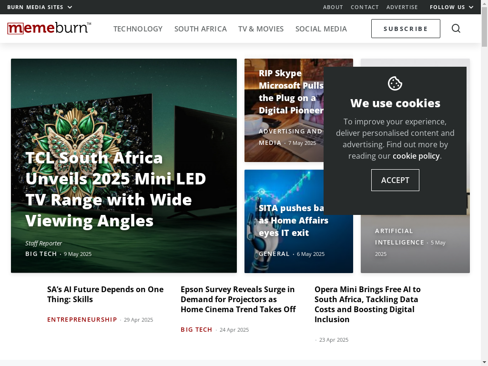This screenshot has width=488, height=366.
Task: Click the memeburn logo
Action: [x=49, y=28]
